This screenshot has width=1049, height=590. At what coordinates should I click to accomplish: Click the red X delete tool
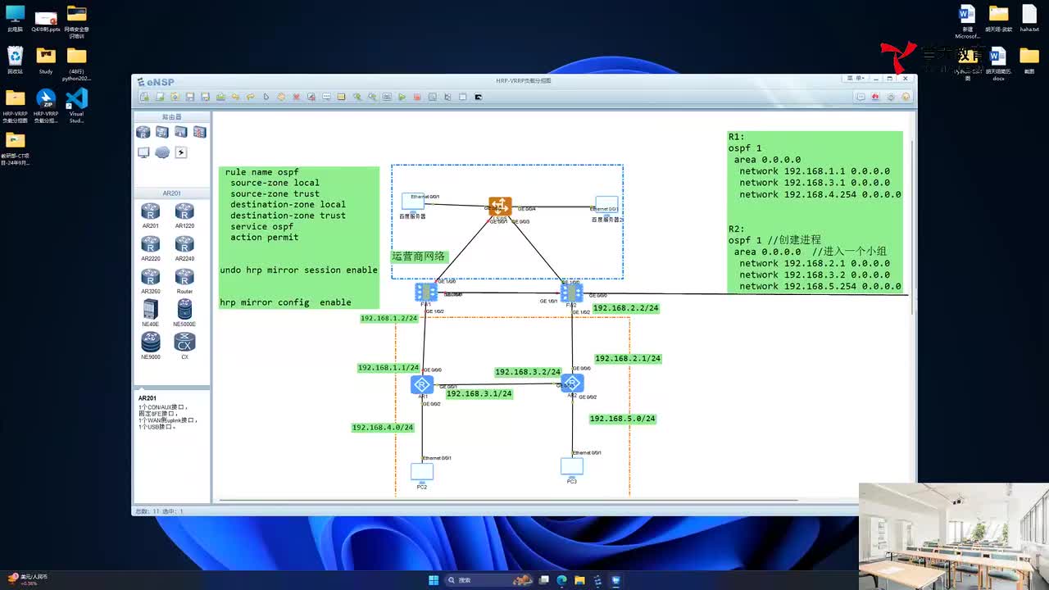(297, 97)
